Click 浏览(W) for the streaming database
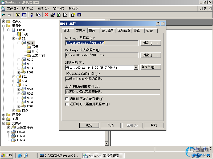The width and height of the screenshot is (213, 159). 150,55
